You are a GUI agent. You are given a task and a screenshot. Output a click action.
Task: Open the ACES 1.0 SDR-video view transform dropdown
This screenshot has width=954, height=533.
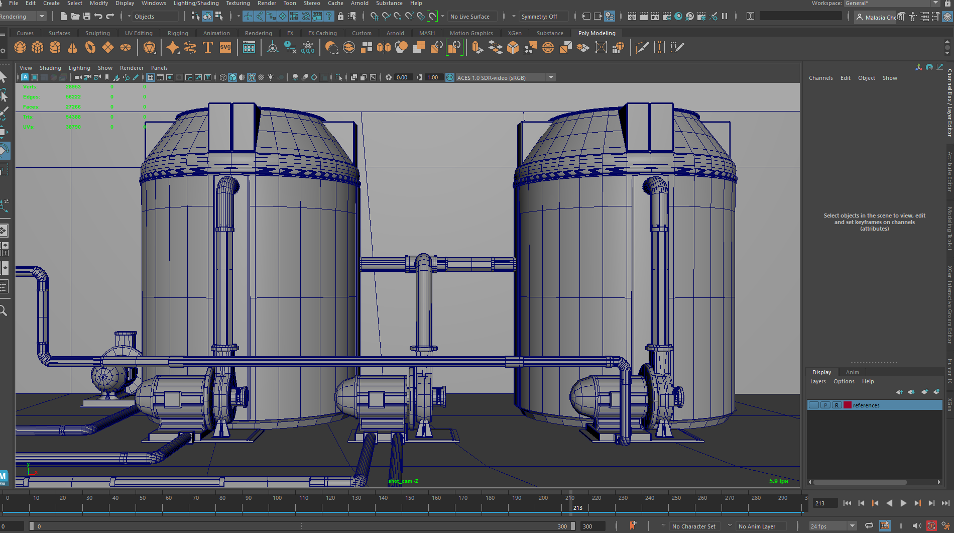tap(551, 77)
